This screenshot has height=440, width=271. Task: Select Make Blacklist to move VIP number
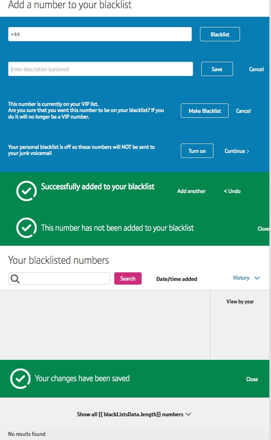click(204, 110)
